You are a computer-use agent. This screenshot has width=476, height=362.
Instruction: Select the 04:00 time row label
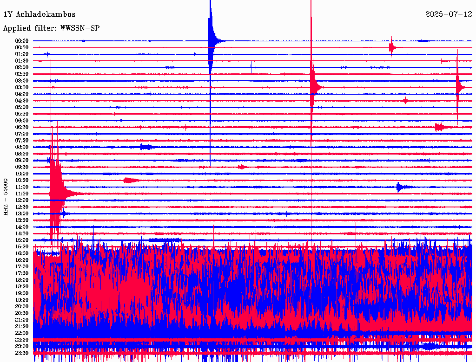(22, 94)
